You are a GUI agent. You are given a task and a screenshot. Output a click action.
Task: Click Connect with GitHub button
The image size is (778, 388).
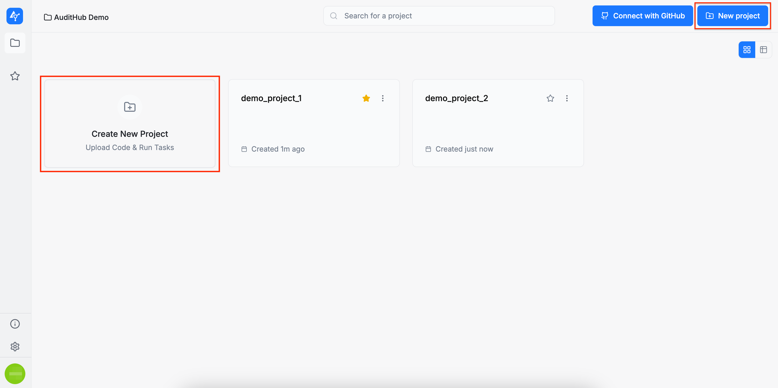coord(642,16)
